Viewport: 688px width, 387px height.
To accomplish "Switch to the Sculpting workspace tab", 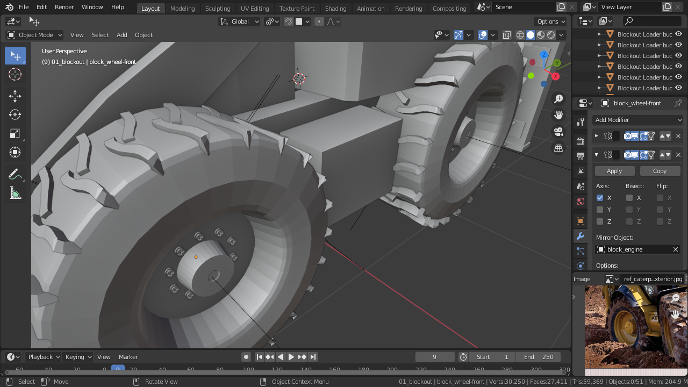I will click(218, 9).
